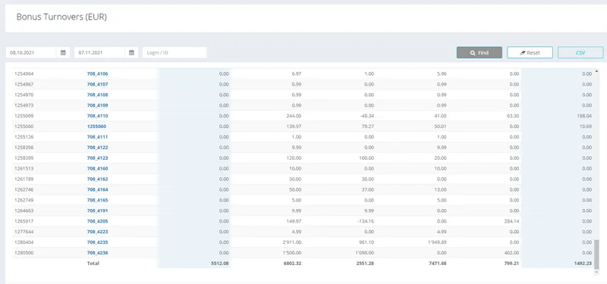
Task: Click the value 100.00 in row 708_4123
Action: tap(367, 158)
